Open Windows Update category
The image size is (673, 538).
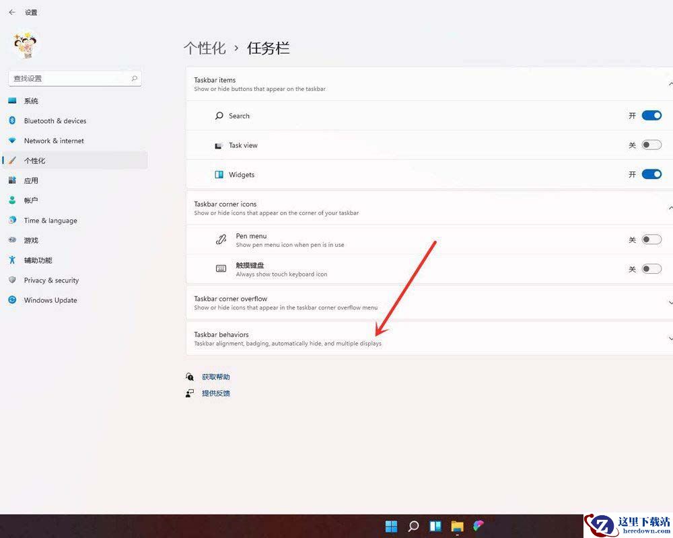75,300
